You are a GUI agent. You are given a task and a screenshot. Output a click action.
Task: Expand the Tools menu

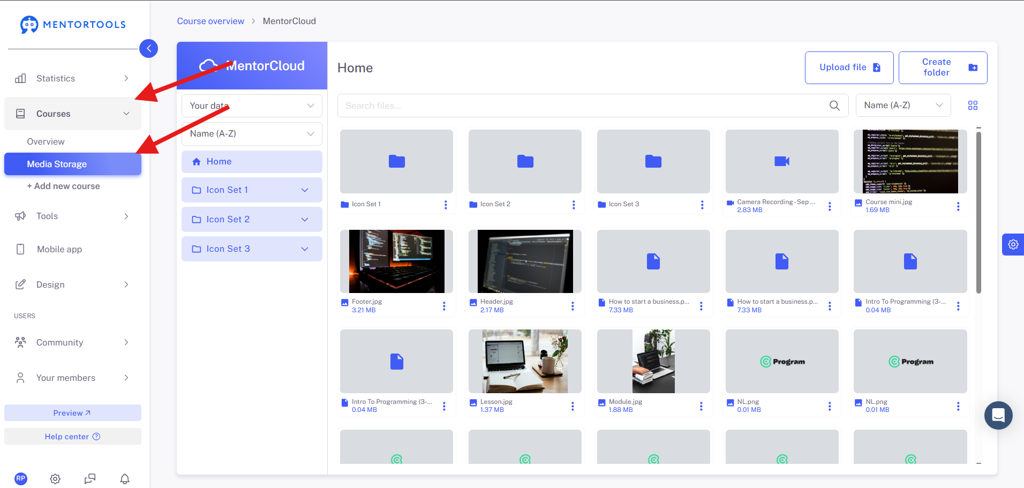pyautogui.click(x=73, y=216)
